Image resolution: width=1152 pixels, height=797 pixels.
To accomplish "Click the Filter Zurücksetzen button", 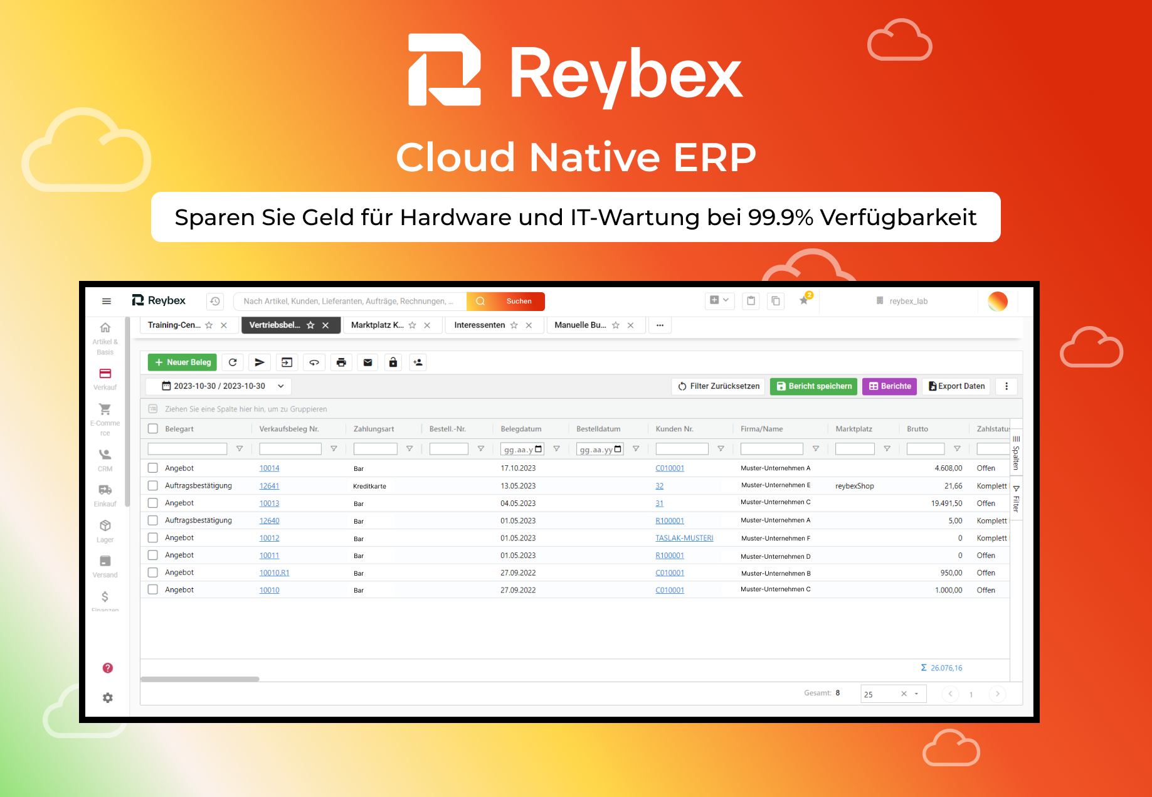I will tap(718, 386).
